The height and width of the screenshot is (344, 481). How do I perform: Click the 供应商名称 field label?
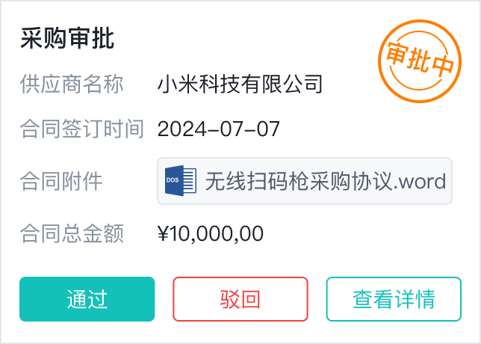(x=72, y=84)
